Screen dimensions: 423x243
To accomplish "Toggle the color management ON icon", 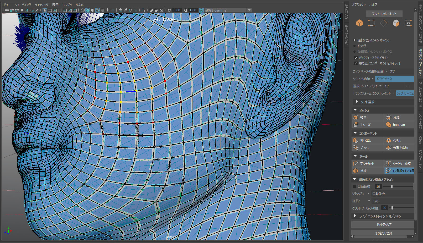I will [x=201, y=10].
